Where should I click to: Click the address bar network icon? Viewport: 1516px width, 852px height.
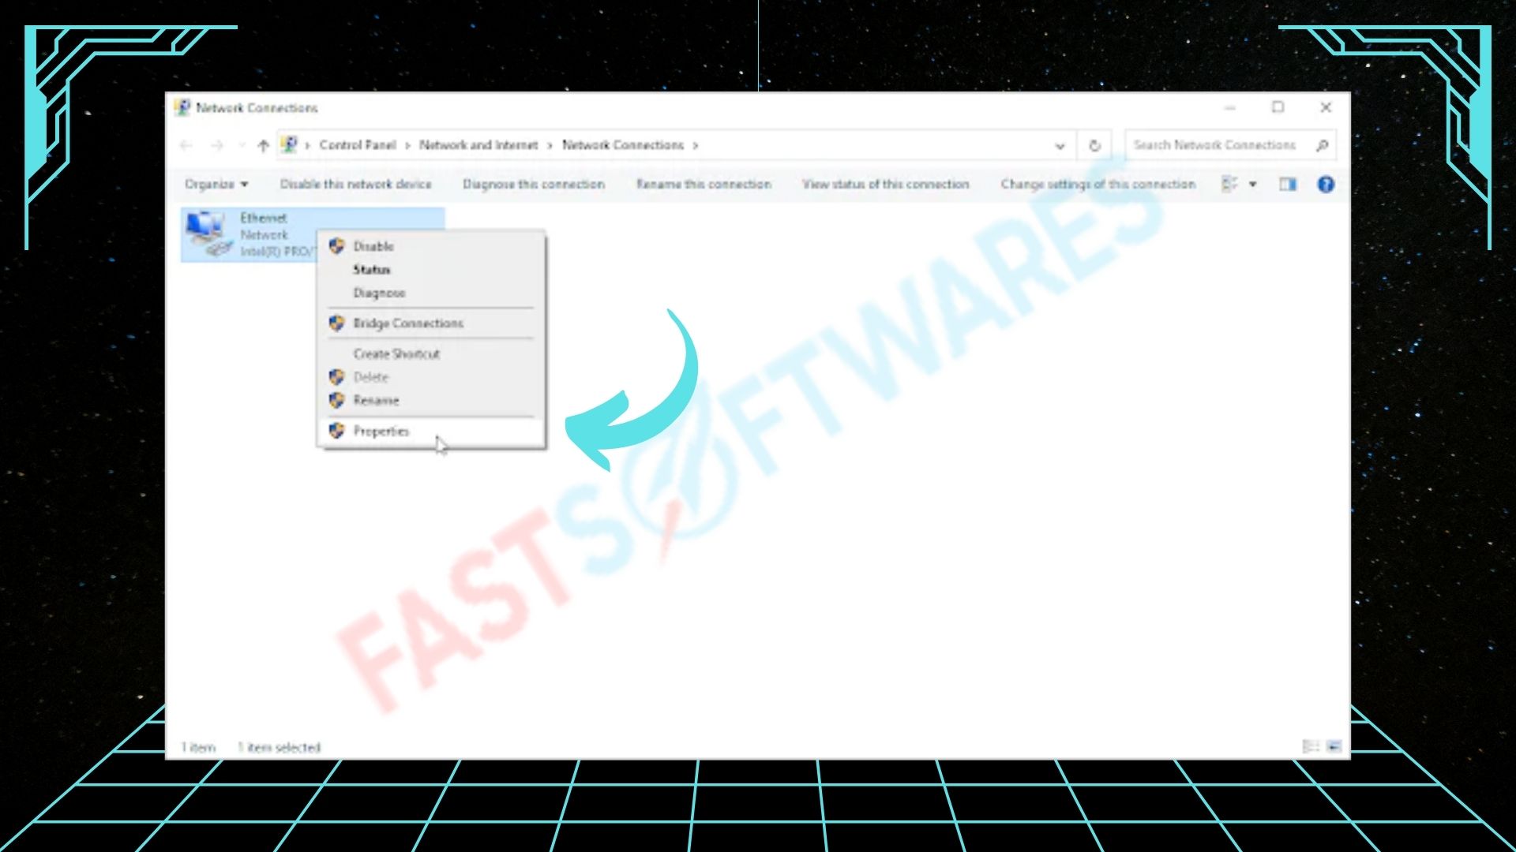tap(290, 144)
